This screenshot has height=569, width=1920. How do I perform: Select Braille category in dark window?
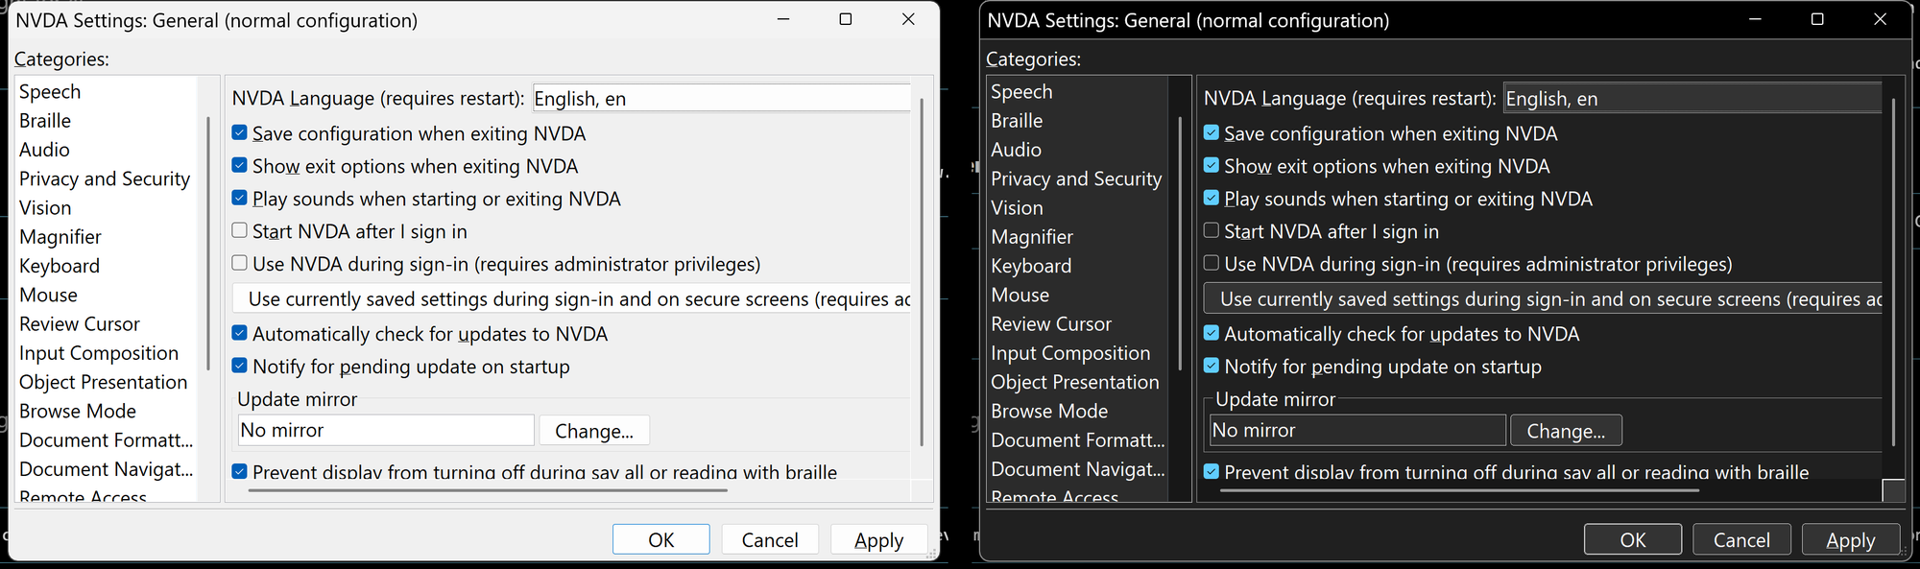(x=1017, y=121)
